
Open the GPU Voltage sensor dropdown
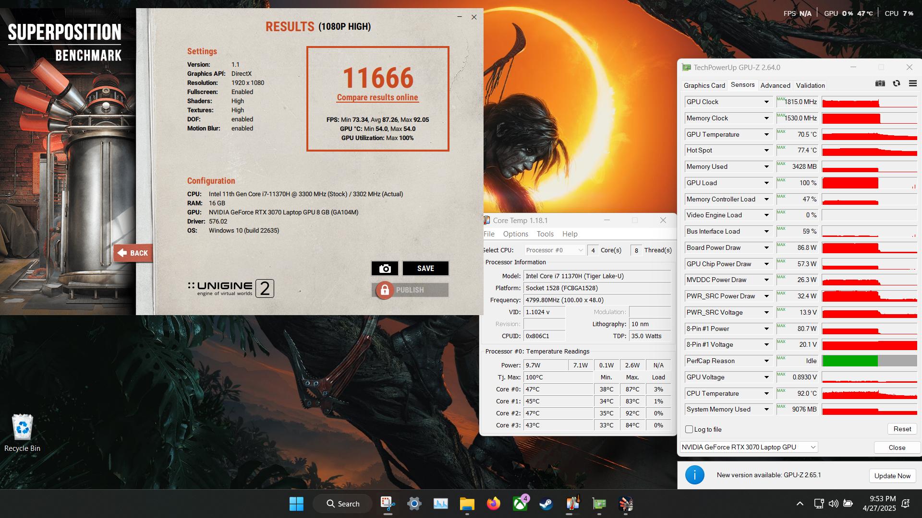(x=766, y=377)
